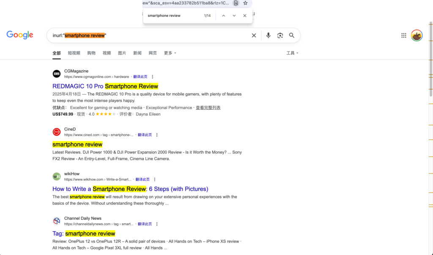Click the find-in-page text field

pos(174,16)
